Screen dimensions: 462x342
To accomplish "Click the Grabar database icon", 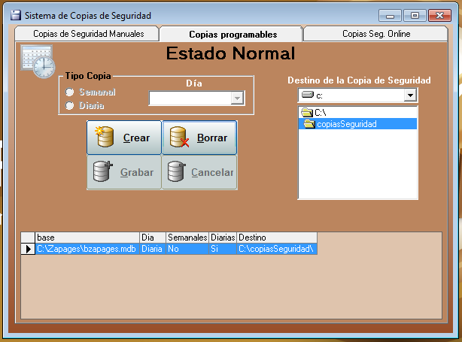I will coord(103,172).
